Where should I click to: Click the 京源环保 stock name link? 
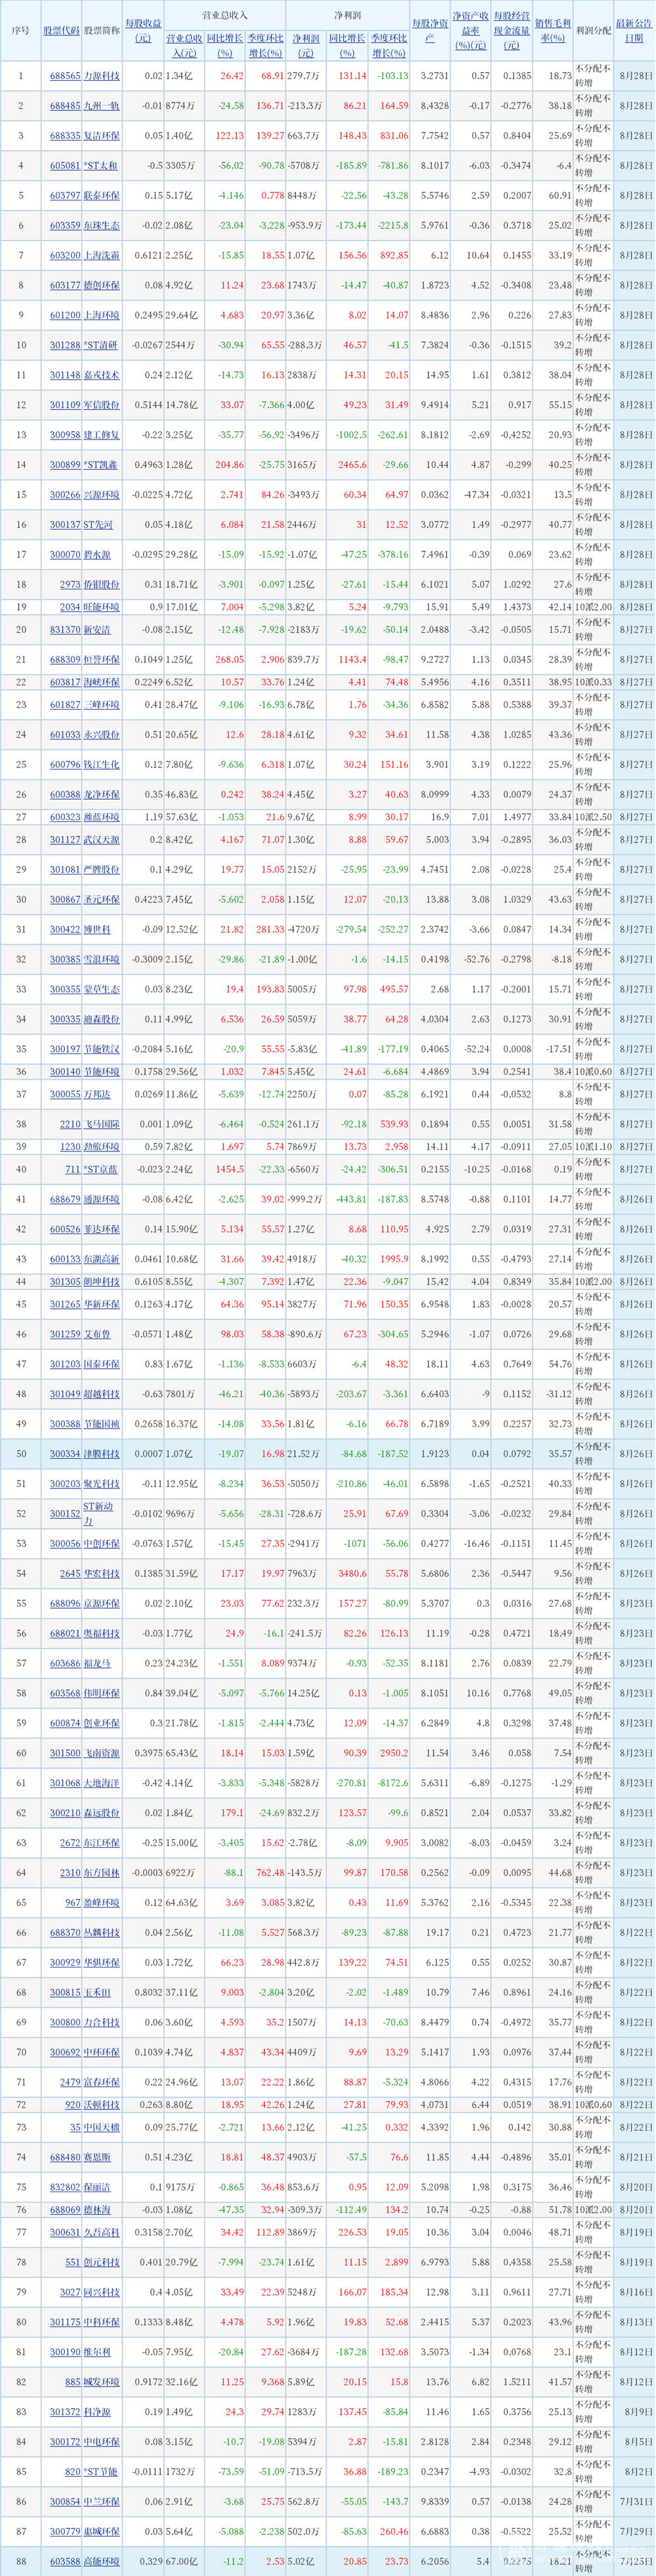coord(101,1604)
